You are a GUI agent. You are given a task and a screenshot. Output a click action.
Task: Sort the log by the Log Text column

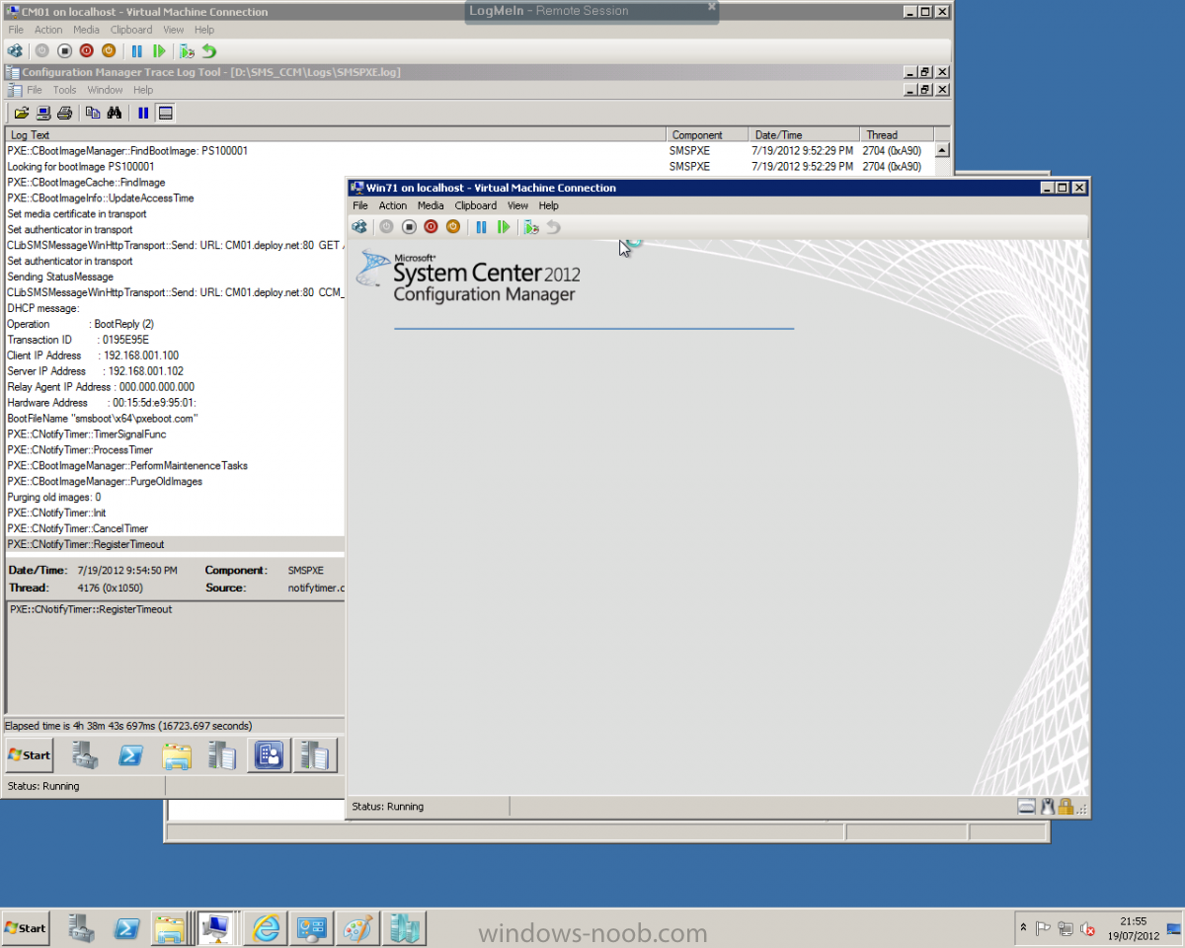pos(335,134)
